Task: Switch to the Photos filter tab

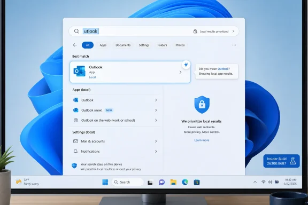Action: point(180,45)
